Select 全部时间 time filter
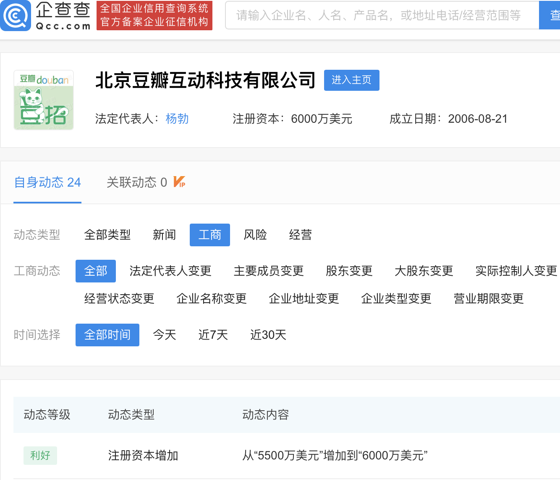This screenshot has width=560, height=480. tap(107, 335)
